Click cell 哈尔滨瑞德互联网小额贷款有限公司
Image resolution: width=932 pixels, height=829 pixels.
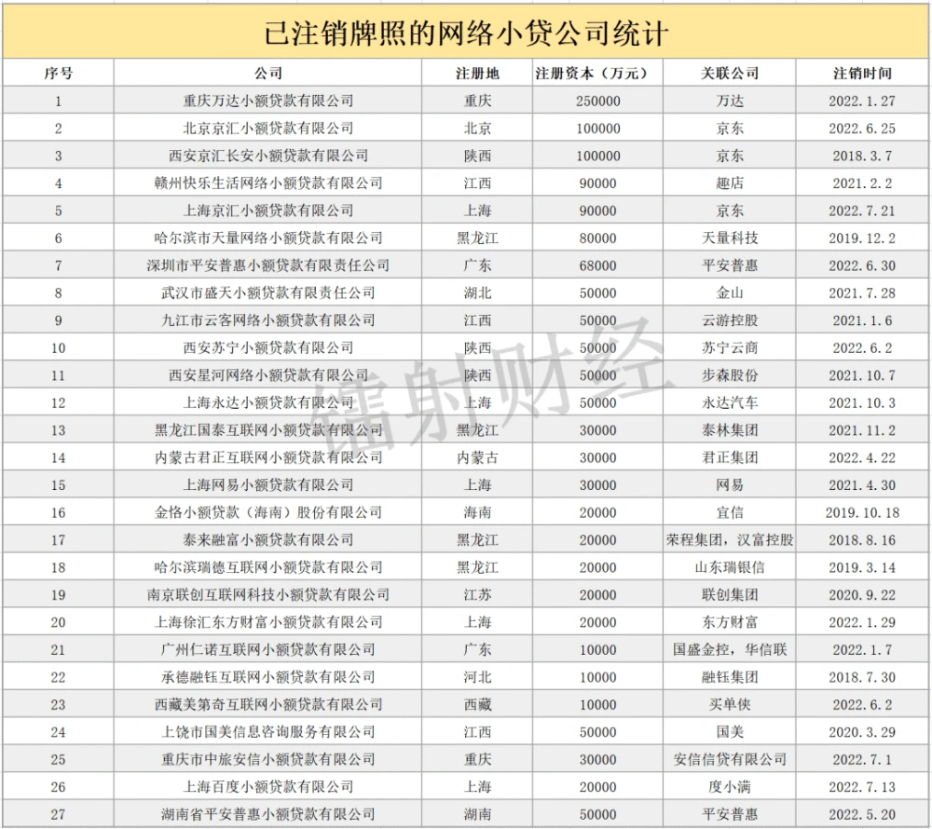click(268, 567)
